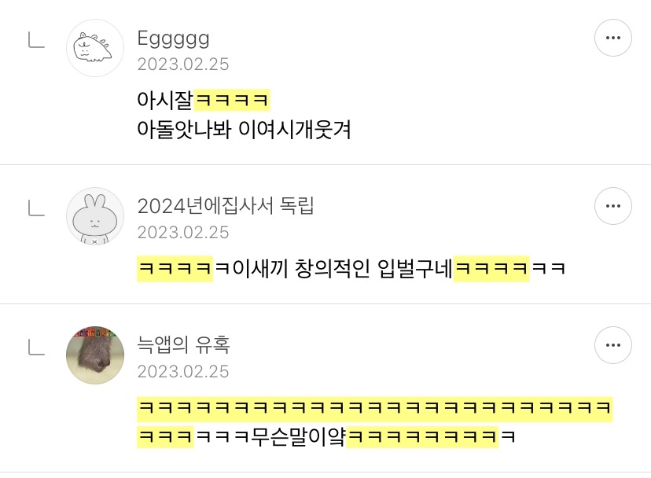Click comment text 아돌앗나봐 이여시개웃겨
Screen dimensions: 651x478
(244, 129)
